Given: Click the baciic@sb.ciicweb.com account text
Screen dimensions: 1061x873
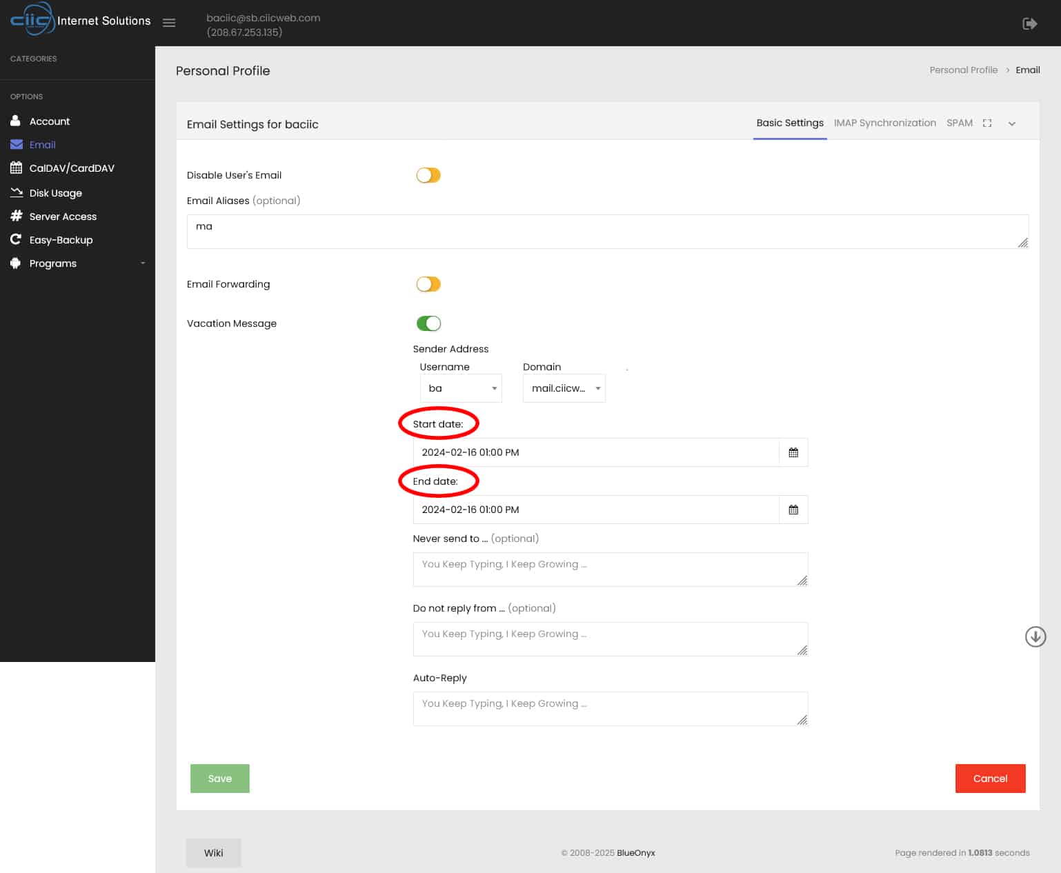Looking at the screenshot, I should pos(263,18).
